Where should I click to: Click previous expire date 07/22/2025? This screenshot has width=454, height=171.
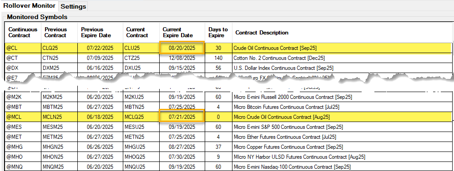coord(100,48)
